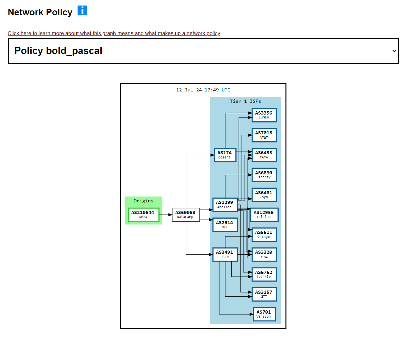The image size is (408, 340).
Task: Open the Policy bold_pascal dropdown
Action: [203, 51]
